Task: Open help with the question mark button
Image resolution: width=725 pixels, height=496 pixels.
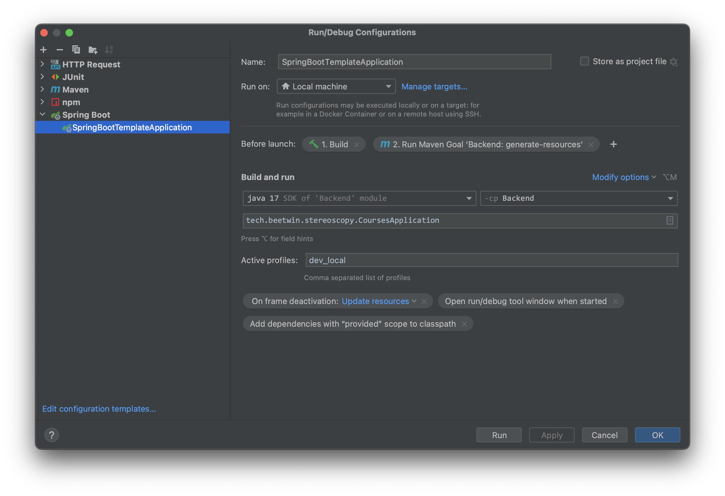Action: (x=52, y=435)
